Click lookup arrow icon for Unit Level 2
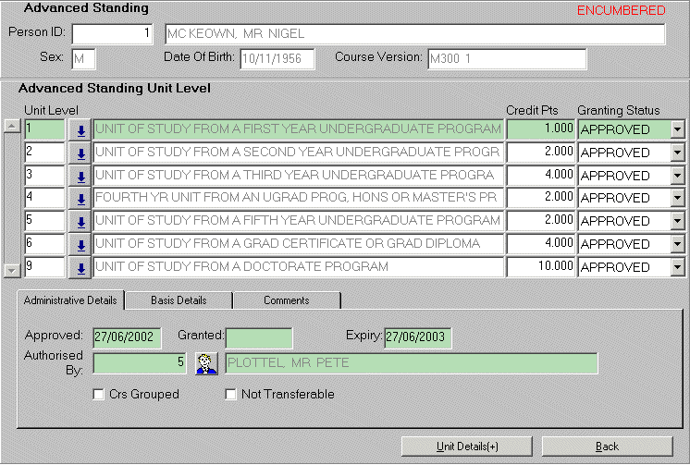 [80, 153]
